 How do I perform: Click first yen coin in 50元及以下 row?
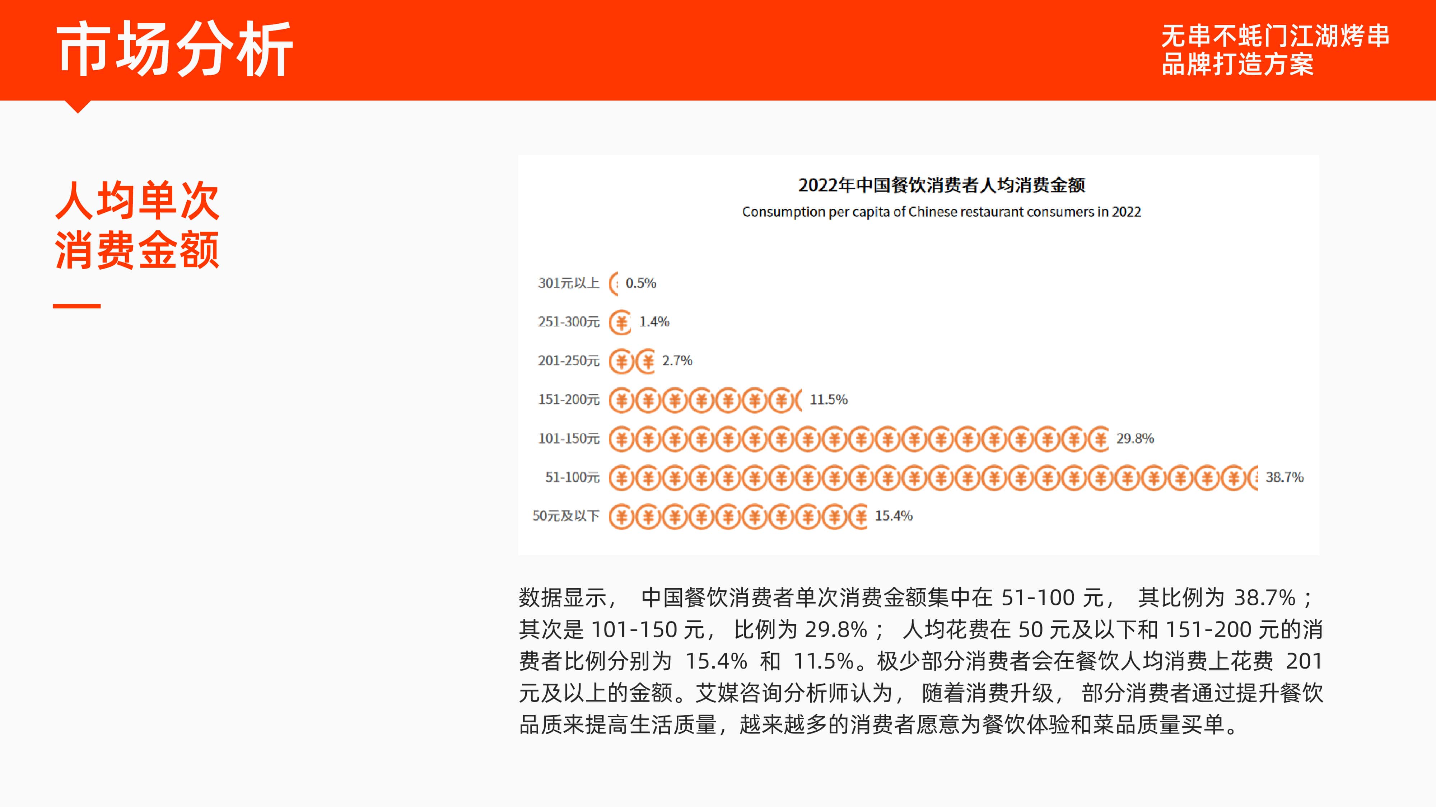[621, 516]
